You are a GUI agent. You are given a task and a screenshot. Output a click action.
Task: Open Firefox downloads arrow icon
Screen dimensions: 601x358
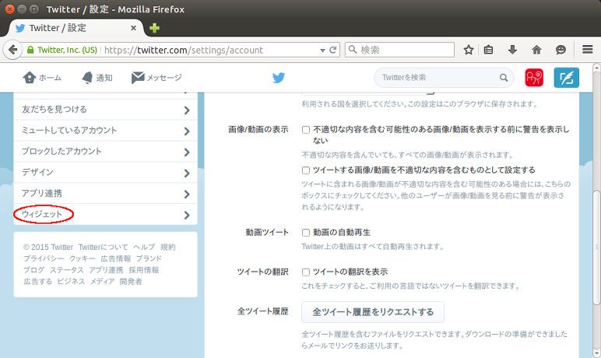pos(512,50)
